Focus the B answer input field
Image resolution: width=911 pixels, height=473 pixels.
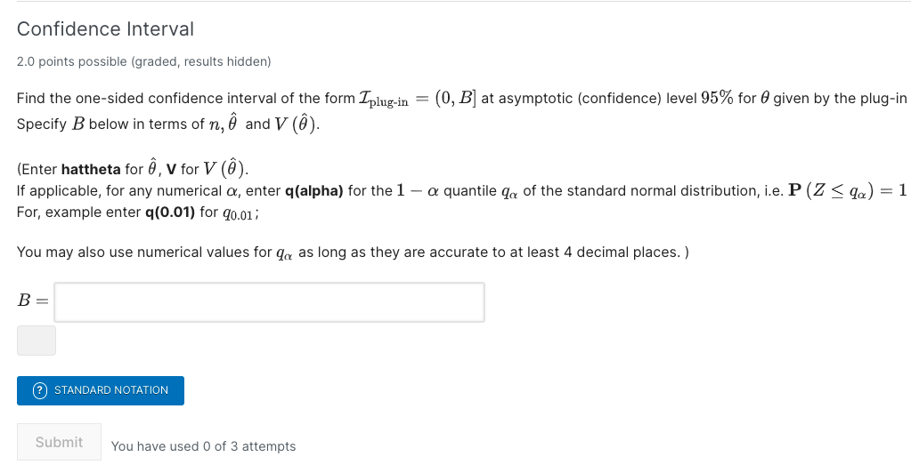(x=270, y=301)
